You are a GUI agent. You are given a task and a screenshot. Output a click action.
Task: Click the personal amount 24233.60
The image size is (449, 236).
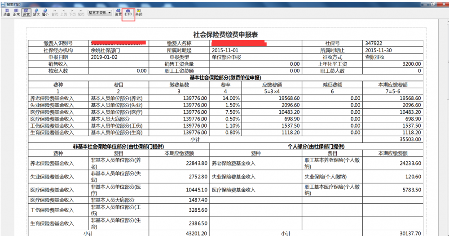[410, 163]
